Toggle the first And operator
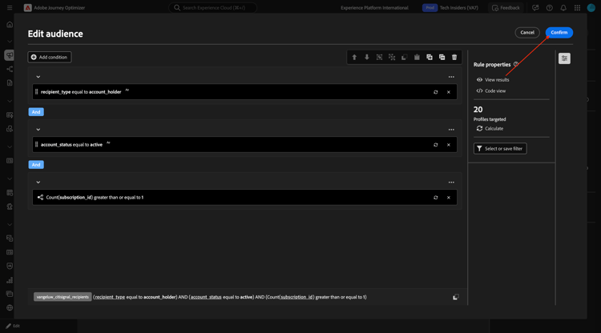 click(x=36, y=112)
